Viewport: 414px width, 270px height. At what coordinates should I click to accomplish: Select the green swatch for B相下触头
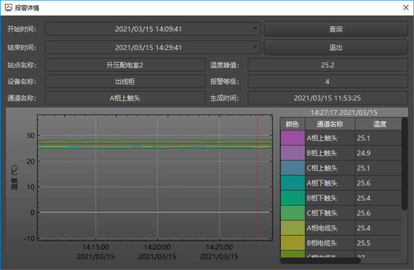tap(292, 198)
